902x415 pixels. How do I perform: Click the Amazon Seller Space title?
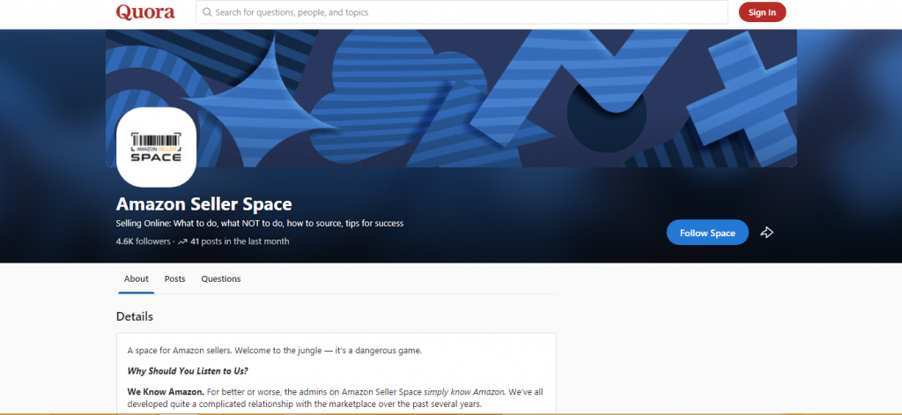[x=204, y=204]
